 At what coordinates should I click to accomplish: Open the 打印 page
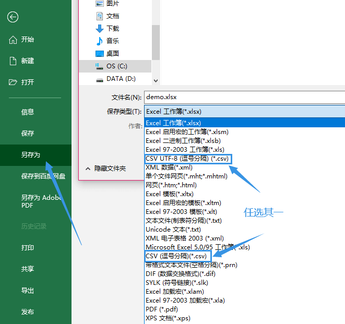[28, 248]
